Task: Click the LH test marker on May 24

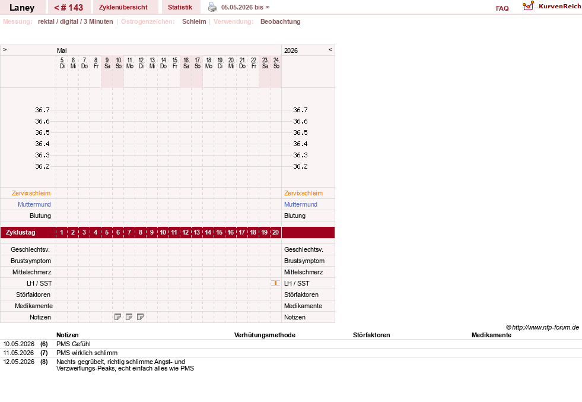Action: click(275, 283)
